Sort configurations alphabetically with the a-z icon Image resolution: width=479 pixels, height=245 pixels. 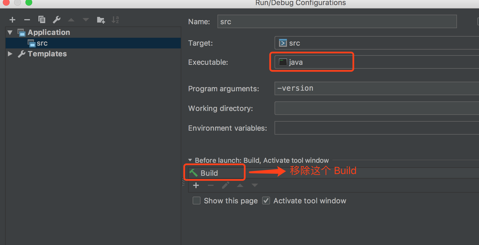(115, 20)
